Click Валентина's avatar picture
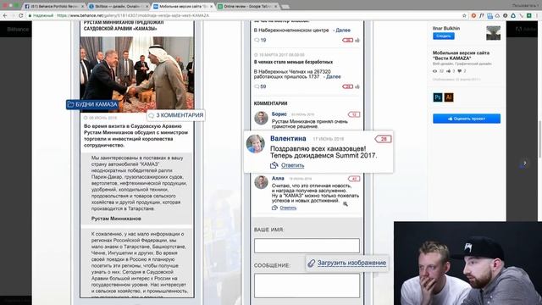This screenshot has width=542, height=305. pos(256,143)
